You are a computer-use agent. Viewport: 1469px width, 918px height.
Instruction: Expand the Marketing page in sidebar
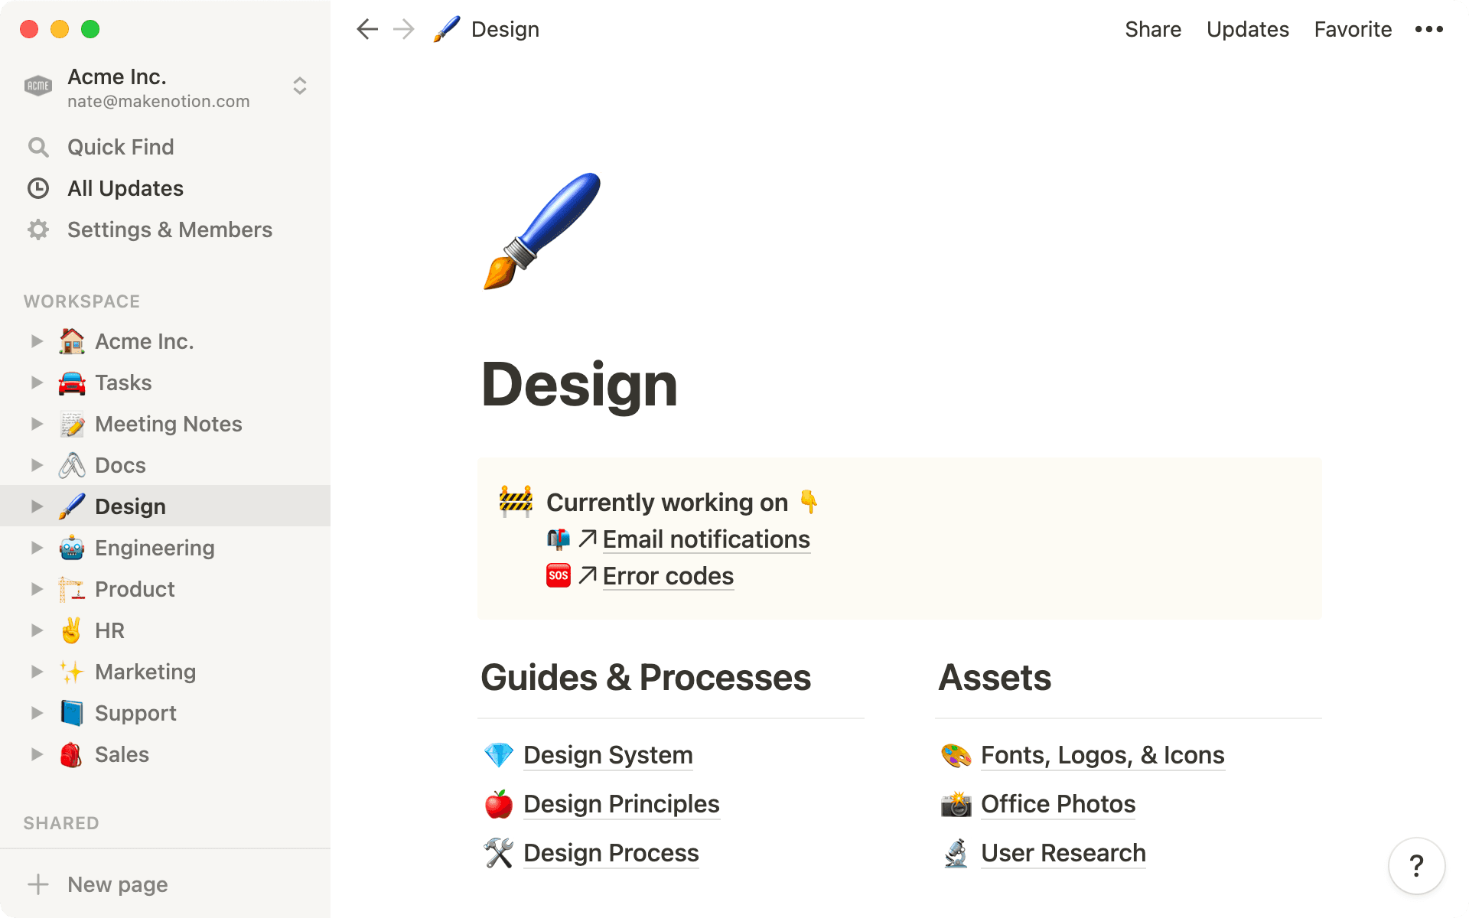click(x=37, y=672)
